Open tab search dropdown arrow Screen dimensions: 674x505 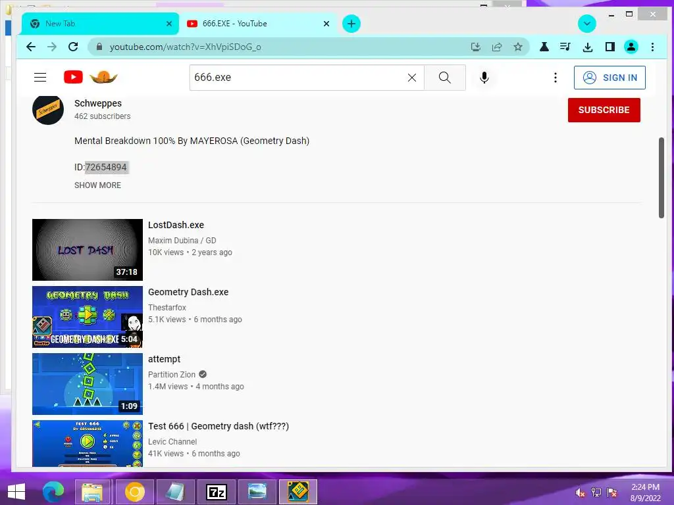click(x=586, y=24)
